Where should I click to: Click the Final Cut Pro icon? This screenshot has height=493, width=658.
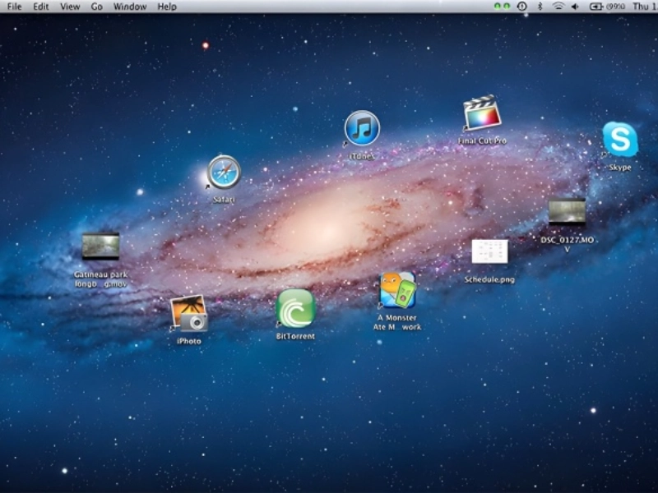(x=482, y=113)
